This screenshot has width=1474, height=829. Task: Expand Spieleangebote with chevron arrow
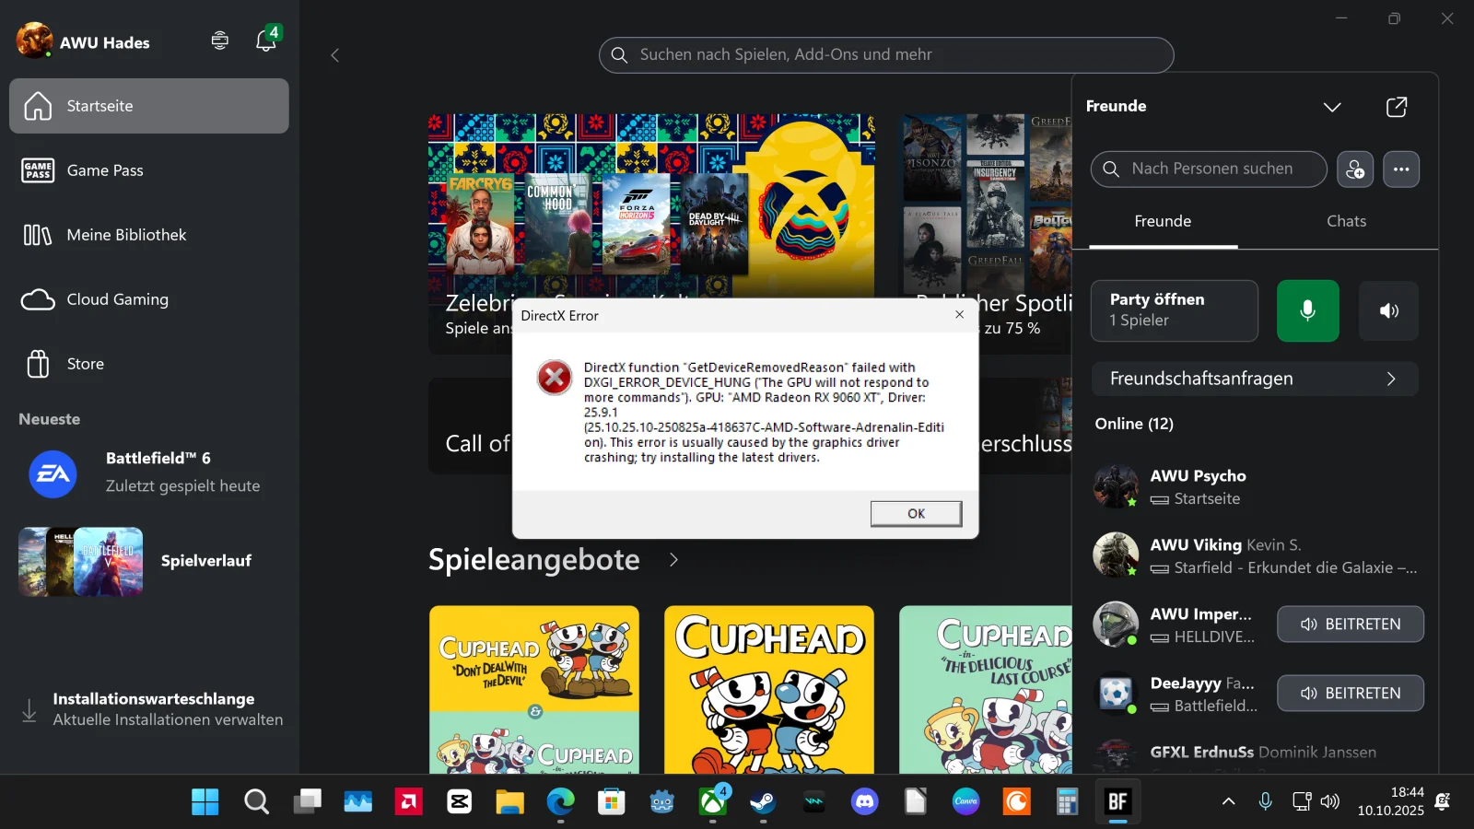coord(673,560)
